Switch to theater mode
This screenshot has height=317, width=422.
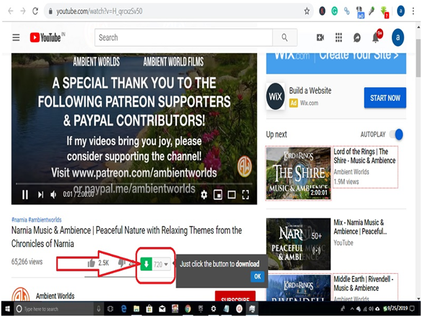coord(232,195)
